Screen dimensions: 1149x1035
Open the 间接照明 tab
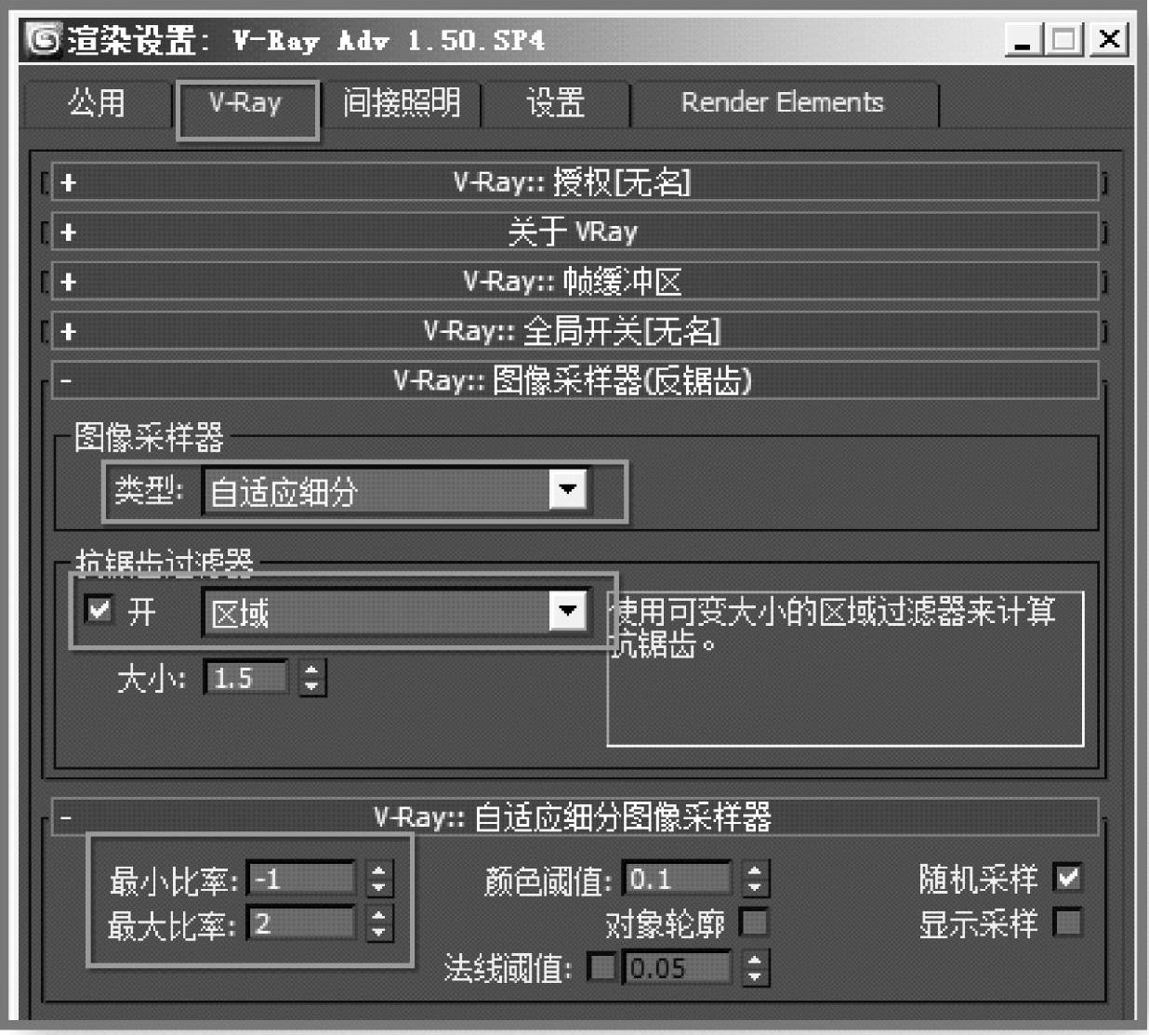point(401,104)
